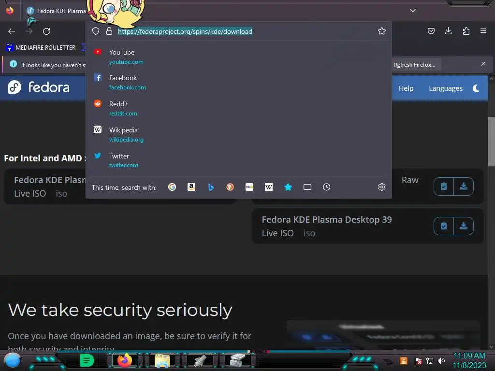The width and height of the screenshot is (495, 371).
Task: Select Facebook suggestion
Action: [238, 82]
